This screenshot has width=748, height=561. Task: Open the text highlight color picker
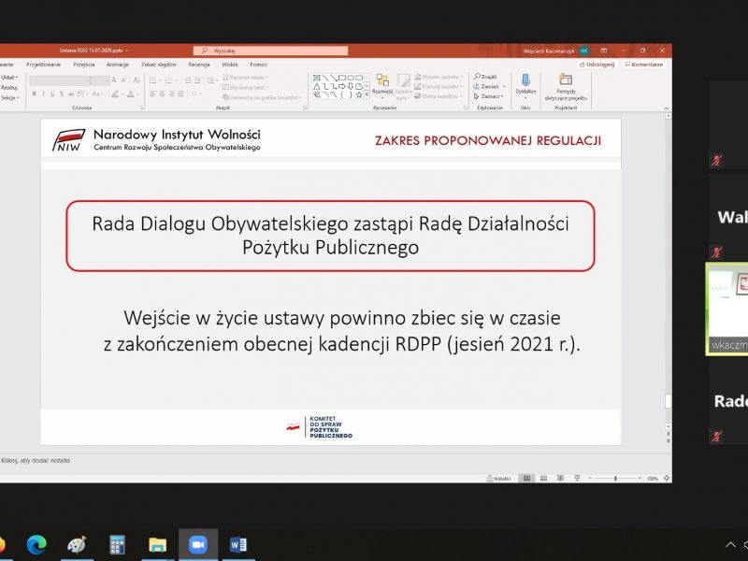[117, 94]
